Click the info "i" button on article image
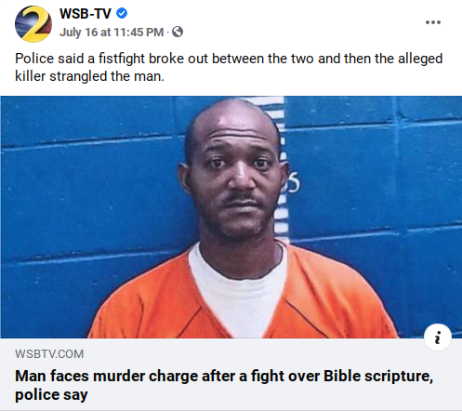This screenshot has width=462, height=411. click(438, 338)
